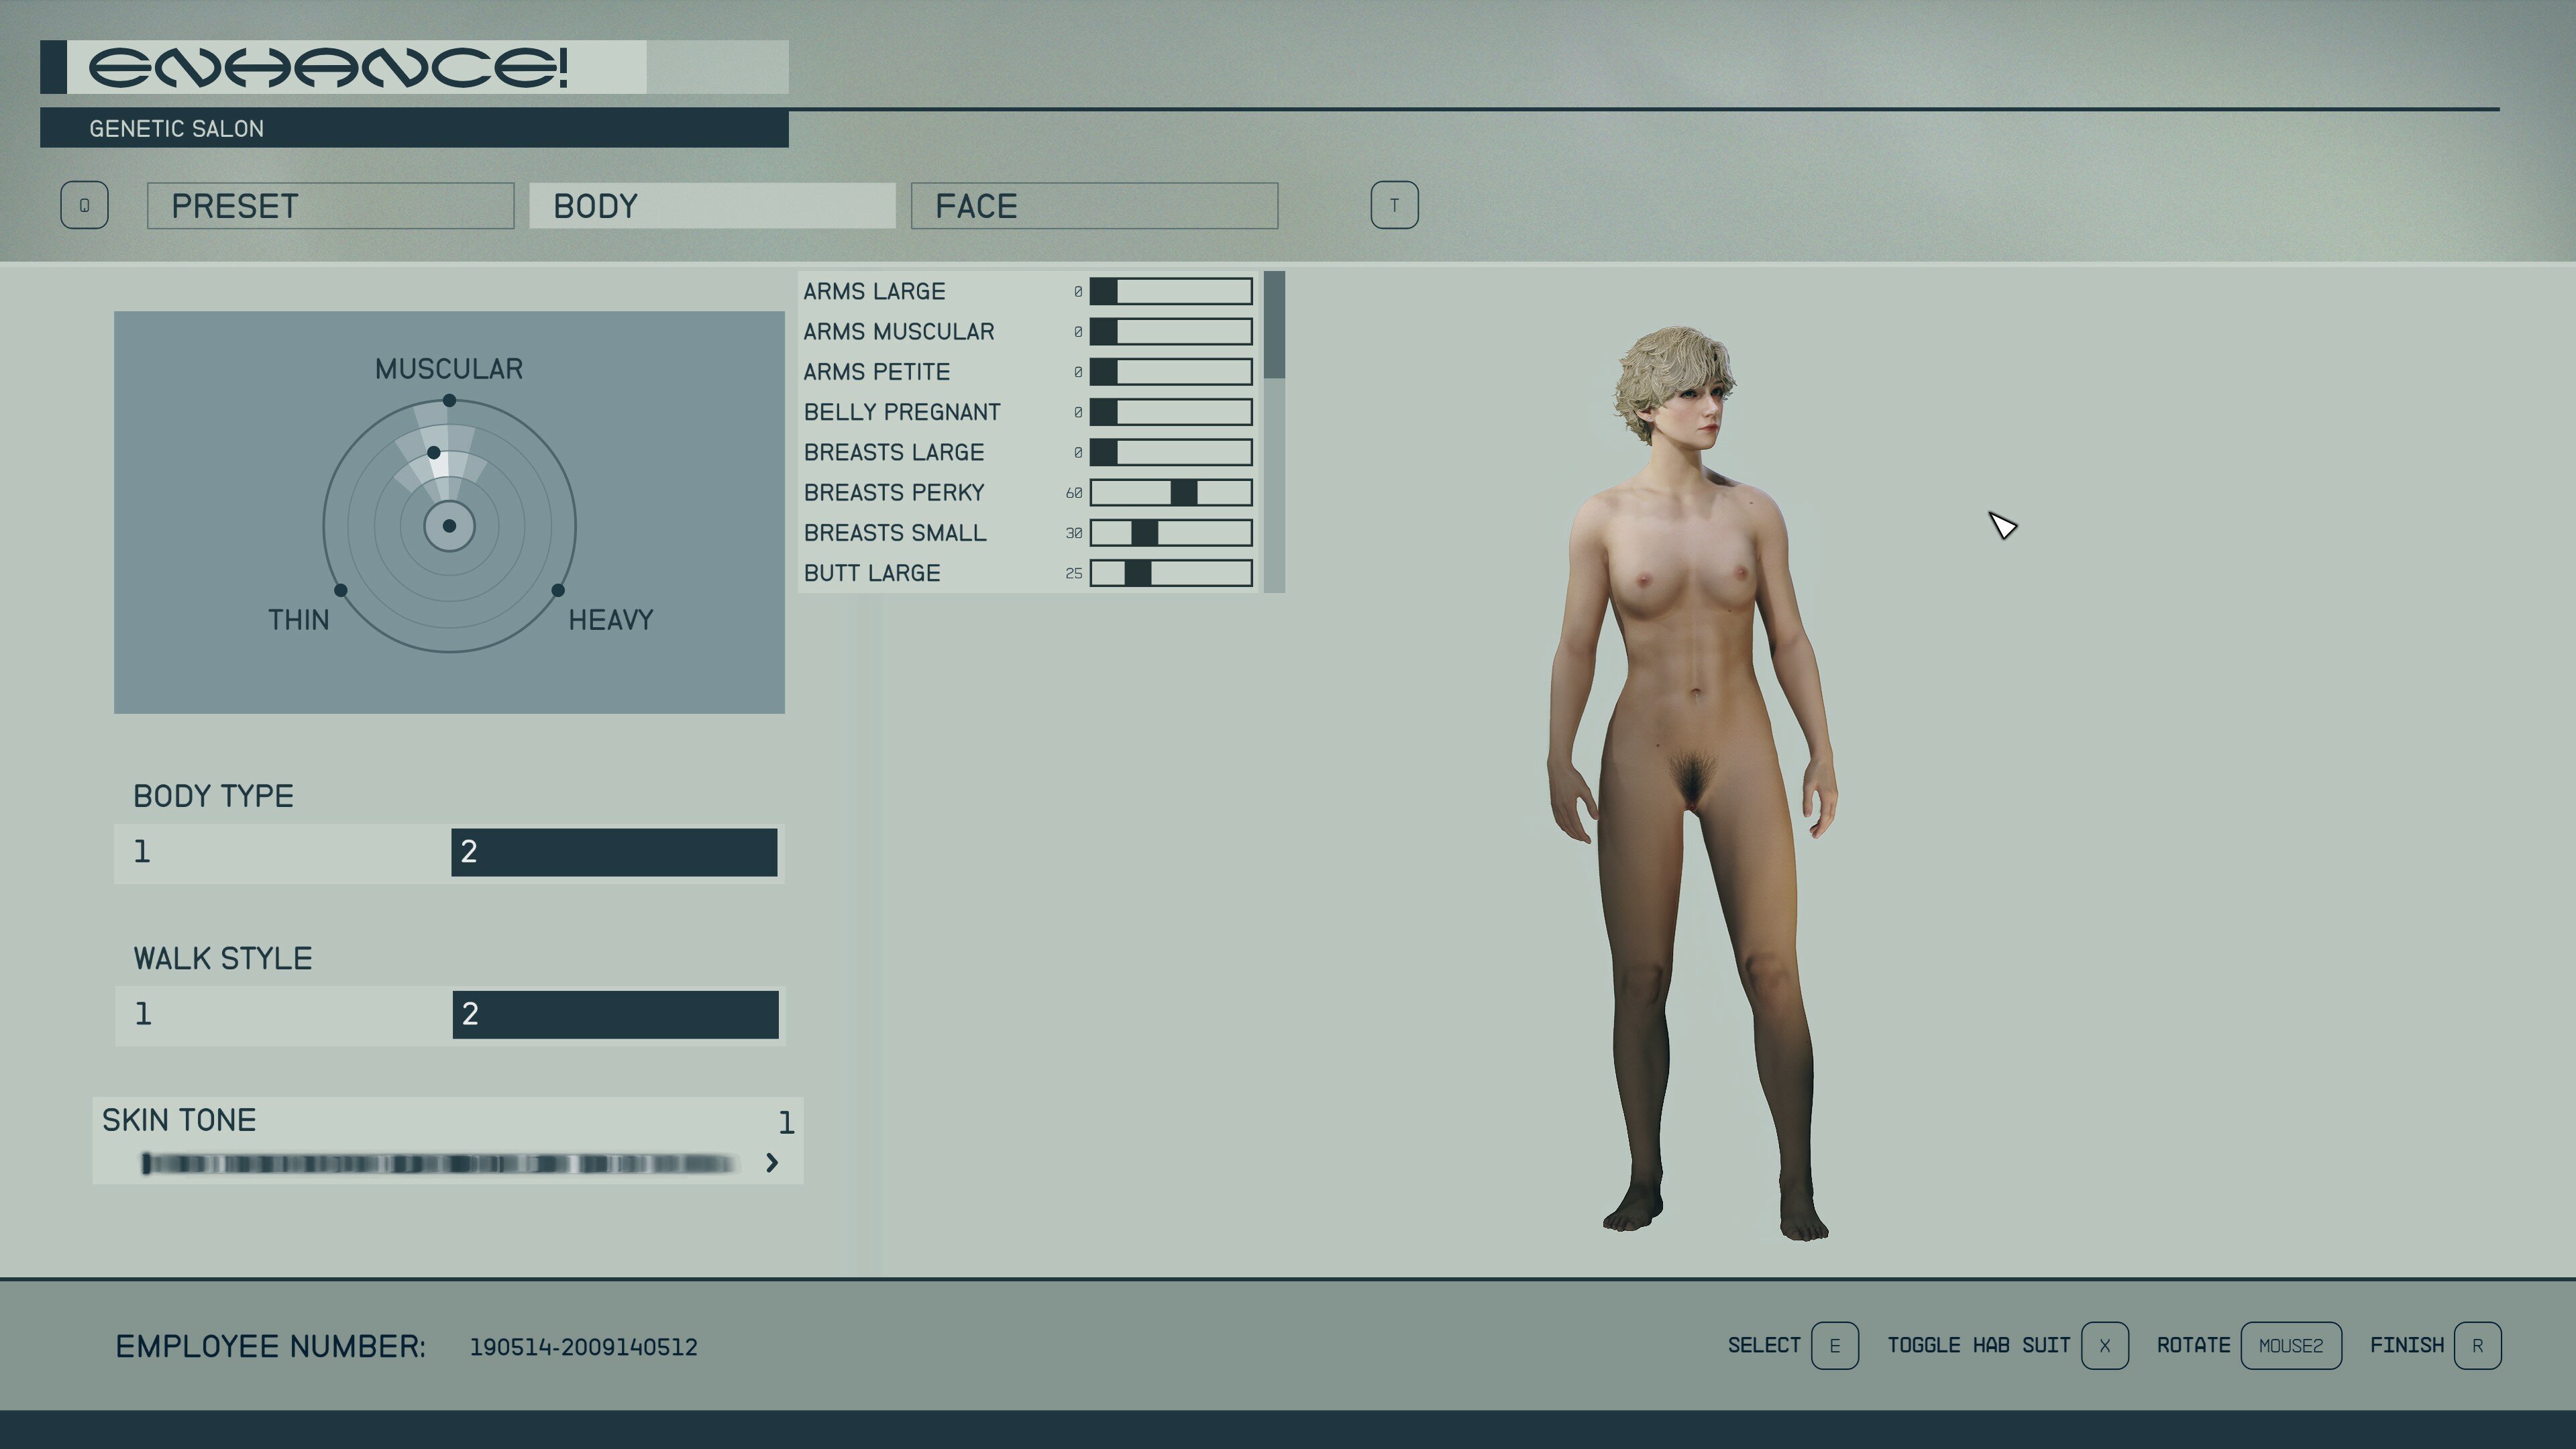Click the R key icon for Finish

2477,1345
